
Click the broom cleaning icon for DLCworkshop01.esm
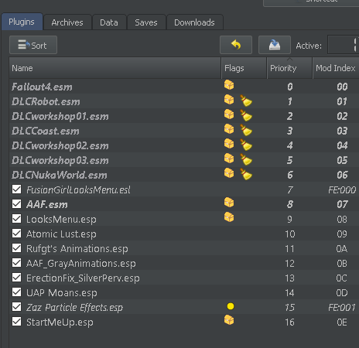click(246, 115)
